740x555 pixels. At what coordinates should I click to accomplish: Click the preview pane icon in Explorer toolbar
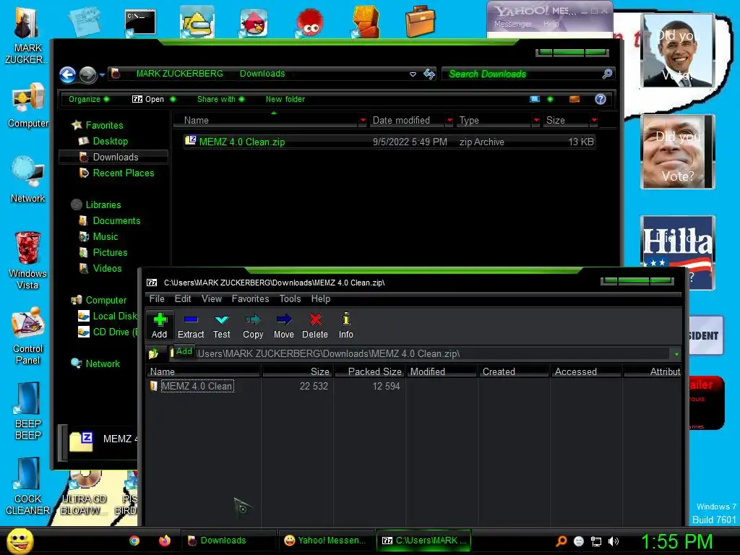(x=575, y=99)
